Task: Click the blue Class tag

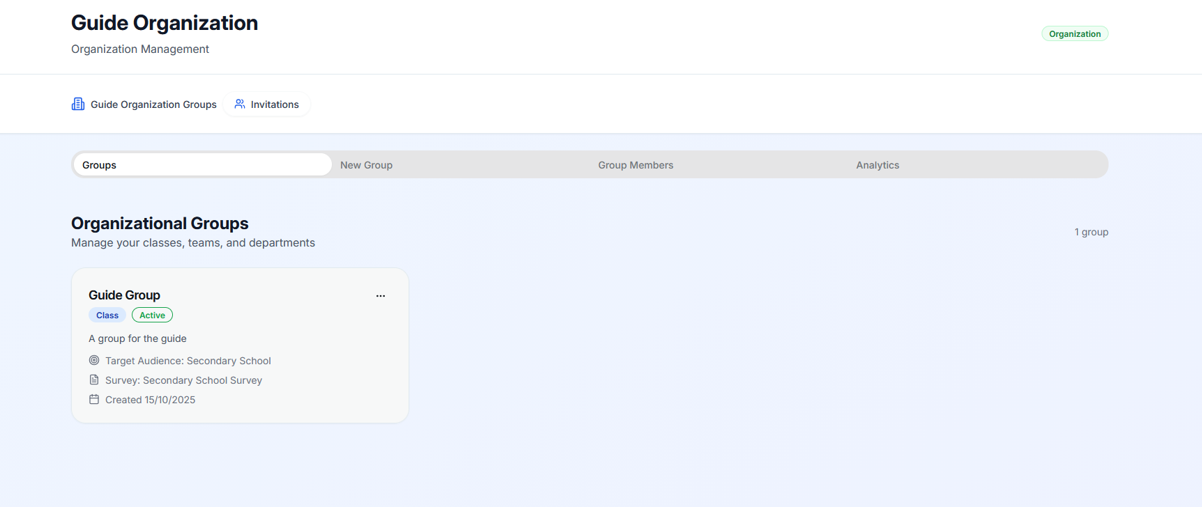Action: [107, 315]
